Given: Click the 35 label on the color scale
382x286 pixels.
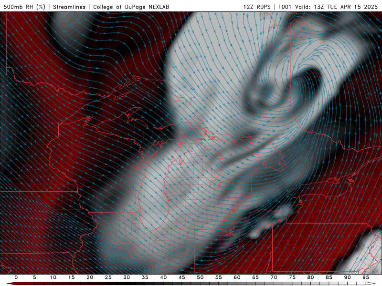Looking at the screenshot, I should pyautogui.click(x=145, y=277).
